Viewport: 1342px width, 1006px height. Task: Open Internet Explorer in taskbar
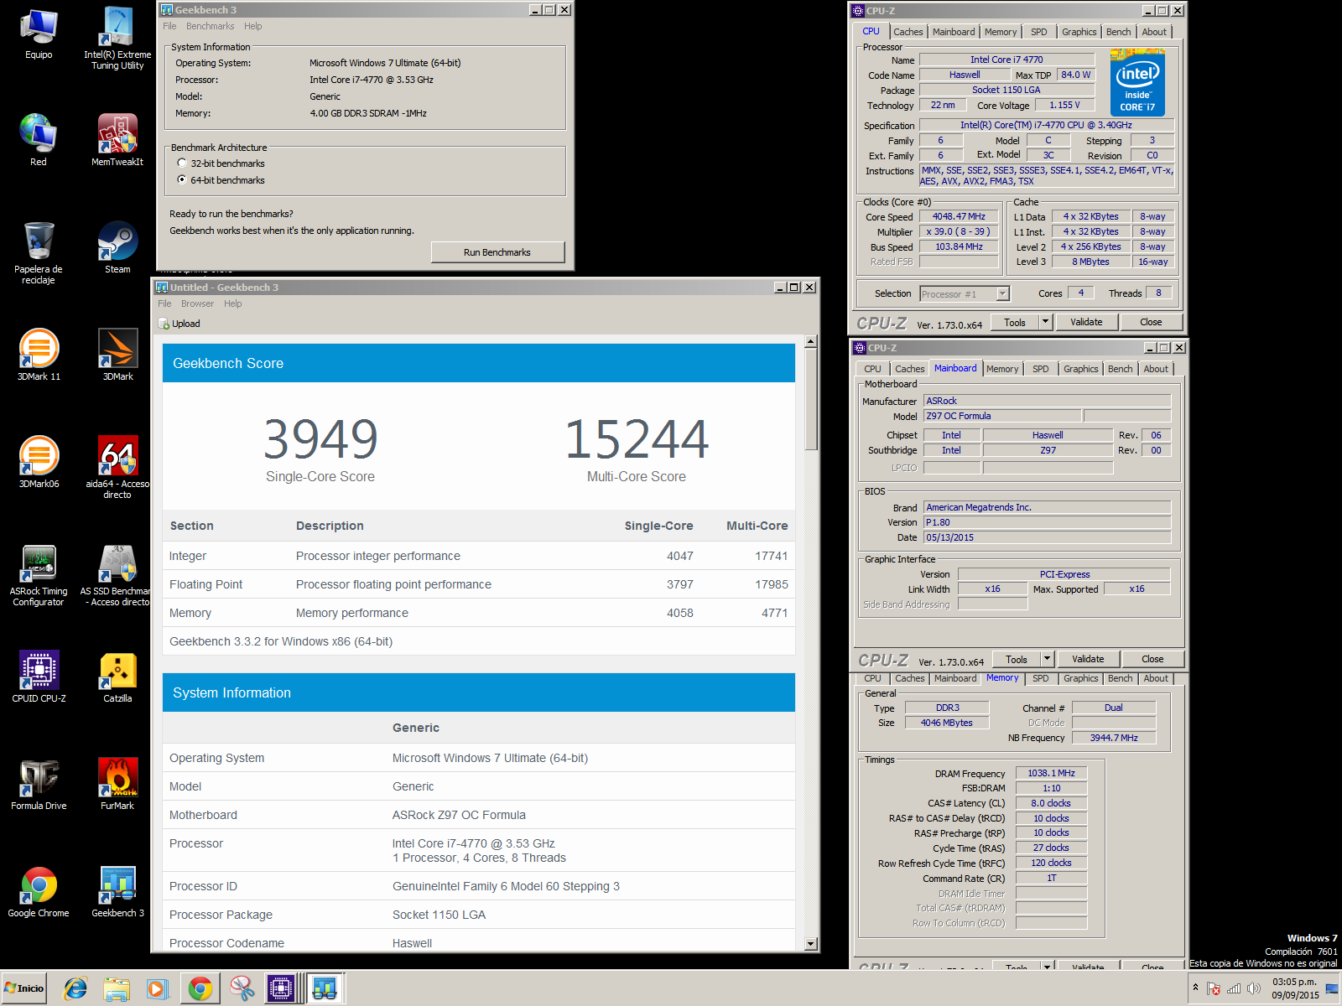pyautogui.click(x=75, y=988)
